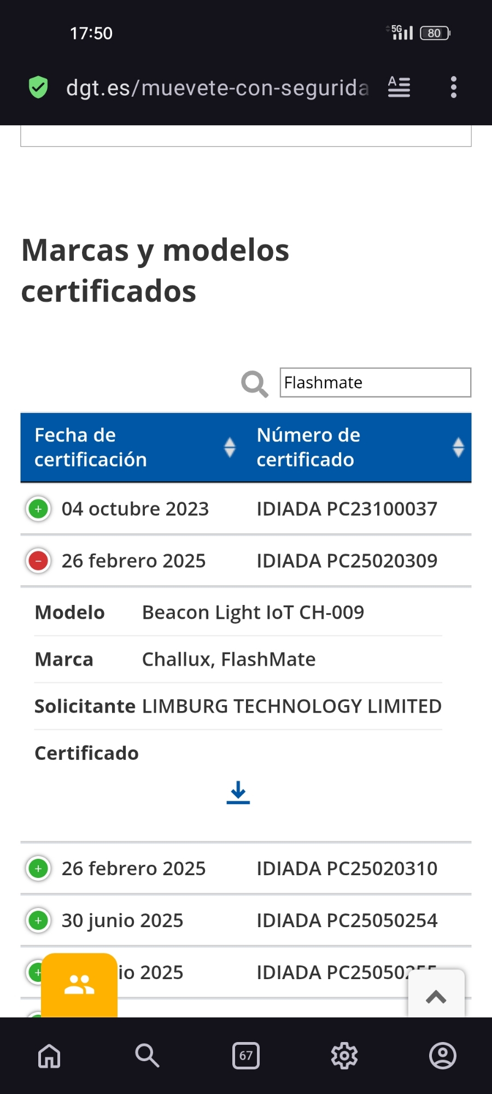Viewport: 492px width, 1094px height.
Task: Open reader mode icon in address bar
Action: [399, 88]
